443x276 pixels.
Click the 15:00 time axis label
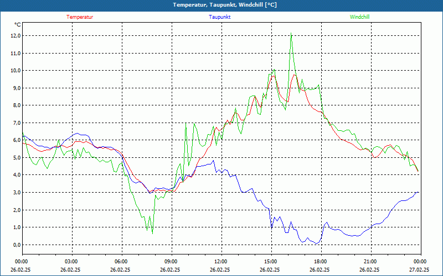(x=271, y=262)
